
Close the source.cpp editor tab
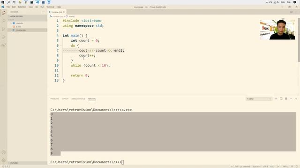click(x=64, y=12)
